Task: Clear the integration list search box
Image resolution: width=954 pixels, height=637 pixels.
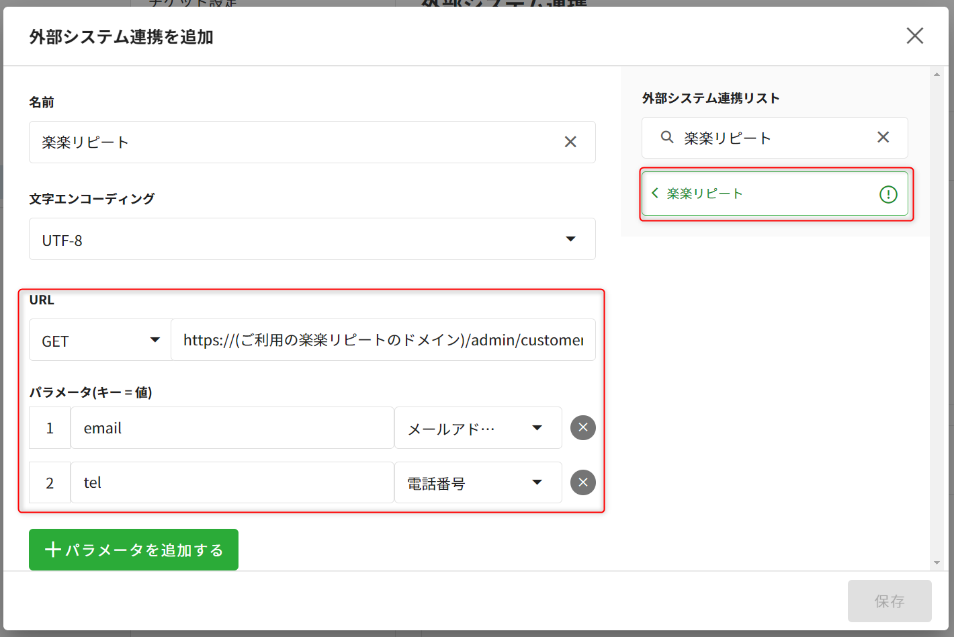Action: click(883, 137)
